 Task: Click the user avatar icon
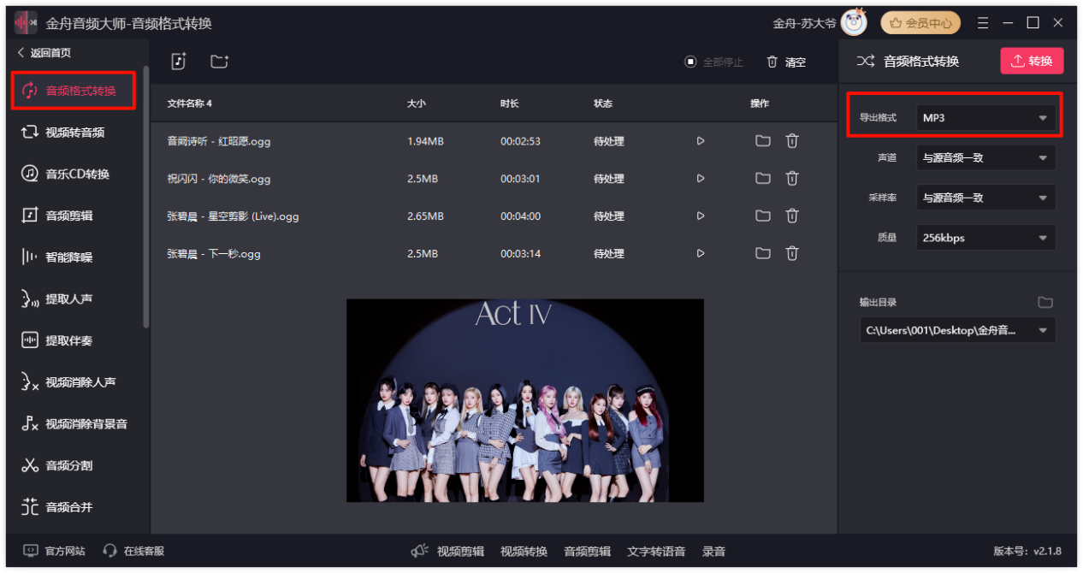[x=854, y=23]
